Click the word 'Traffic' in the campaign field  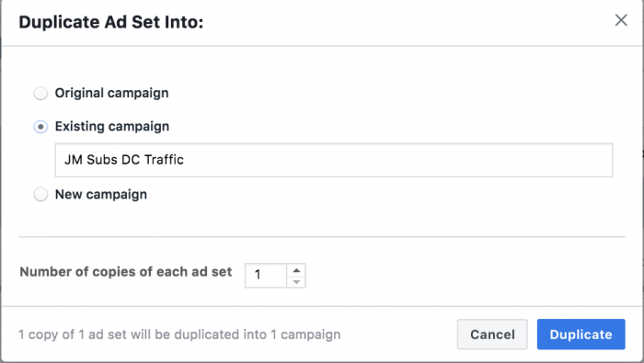(164, 160)
